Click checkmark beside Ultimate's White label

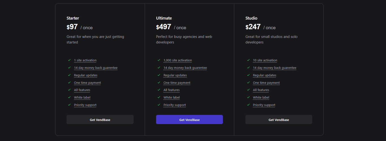159,97
